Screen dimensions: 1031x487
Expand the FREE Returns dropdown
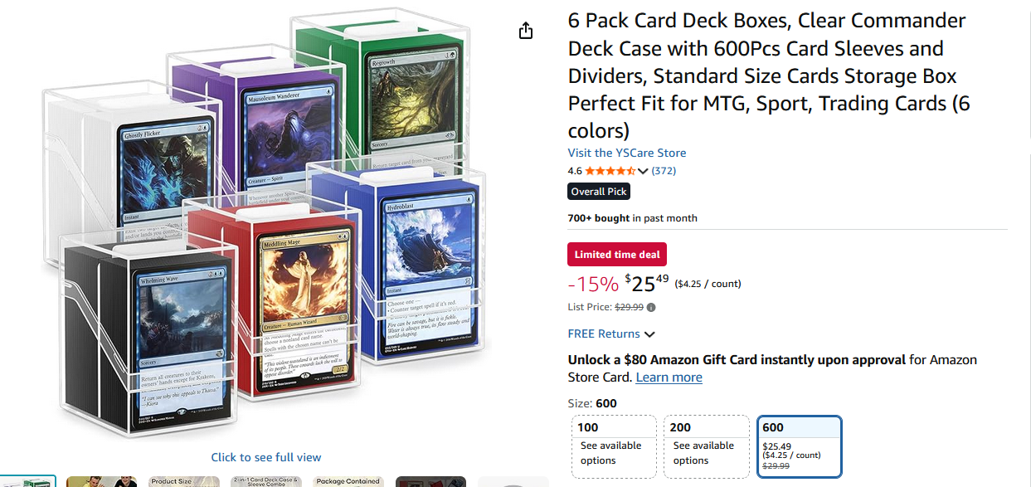[x=611, y=334]
